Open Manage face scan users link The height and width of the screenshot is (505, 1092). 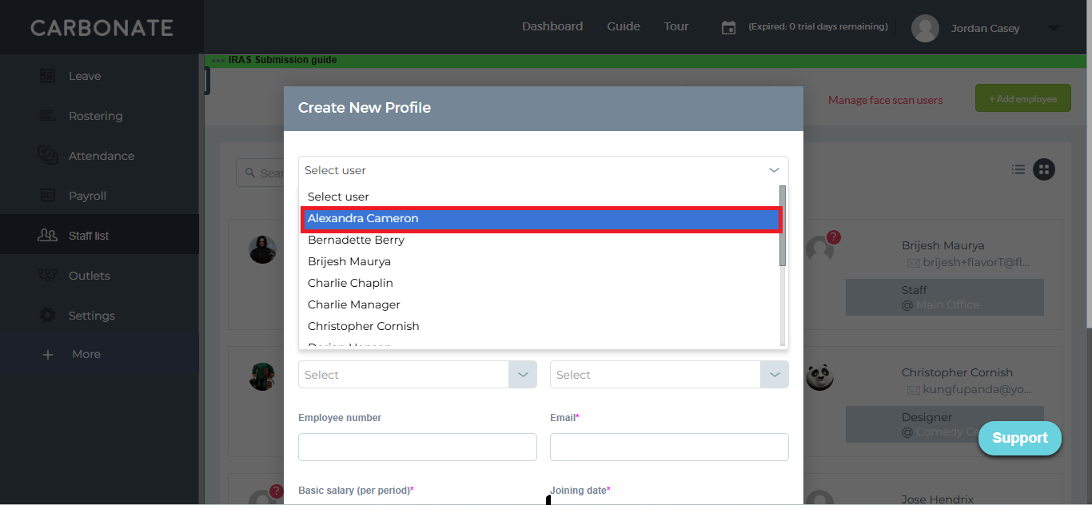(x=885, y=100)
